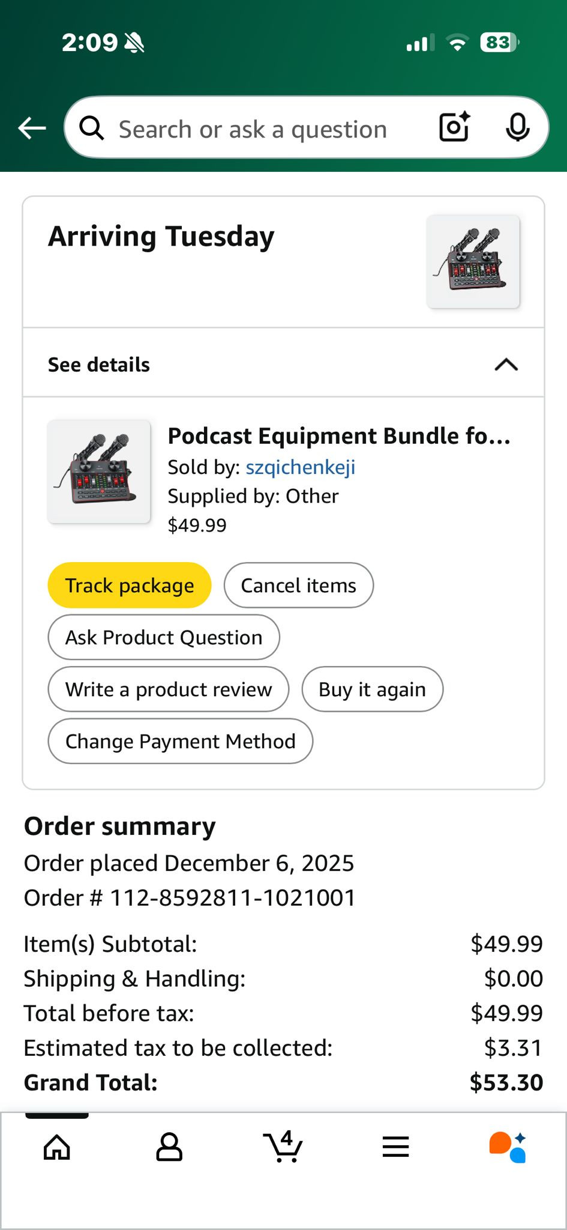
Task: Open the shopping cart icon
Action: 283,1147
